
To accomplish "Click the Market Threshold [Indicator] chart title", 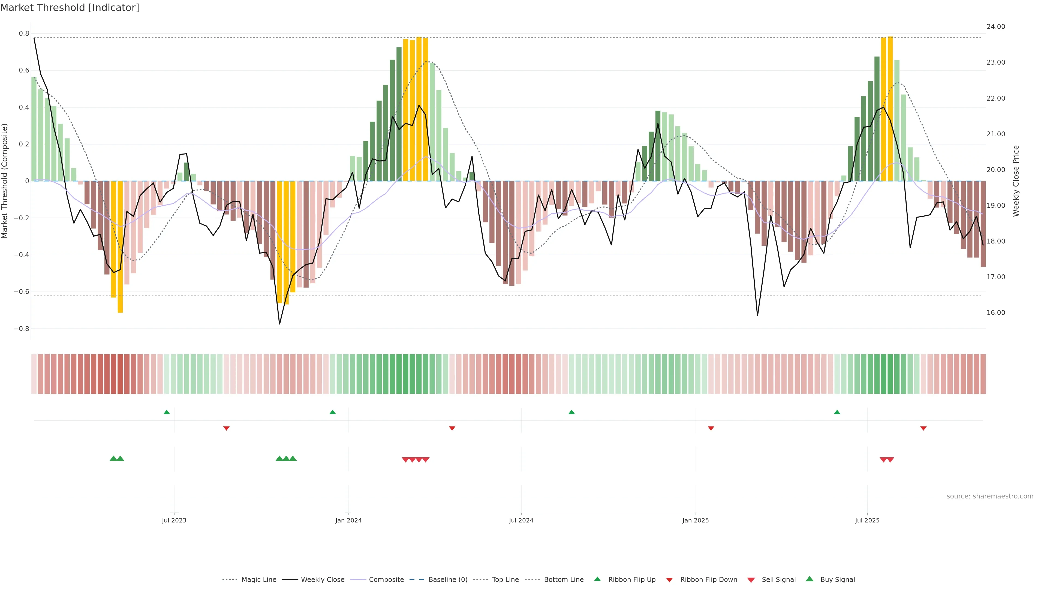I will pyautogui.click(x=70, y=8).
